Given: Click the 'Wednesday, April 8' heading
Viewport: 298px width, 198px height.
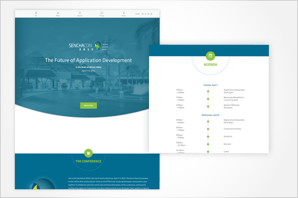Looking at the screenshot, I should 210,115.
